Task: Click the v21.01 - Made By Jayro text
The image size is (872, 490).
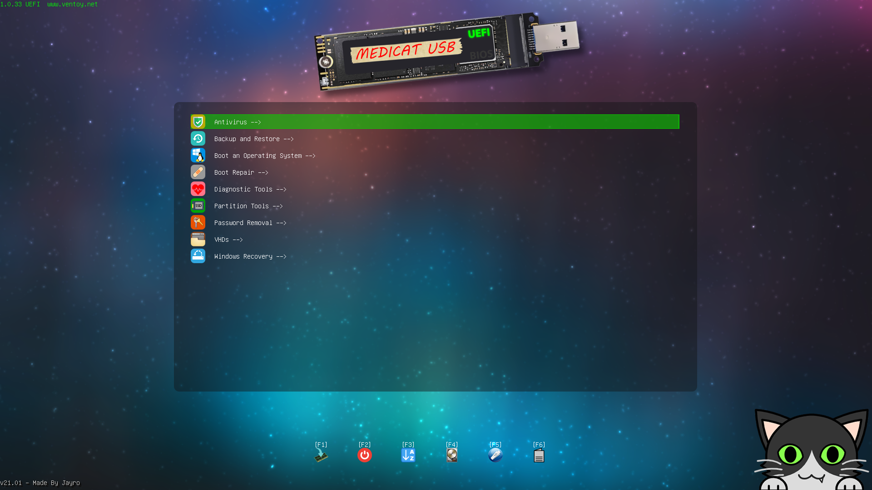Action: tap(40, 483)
